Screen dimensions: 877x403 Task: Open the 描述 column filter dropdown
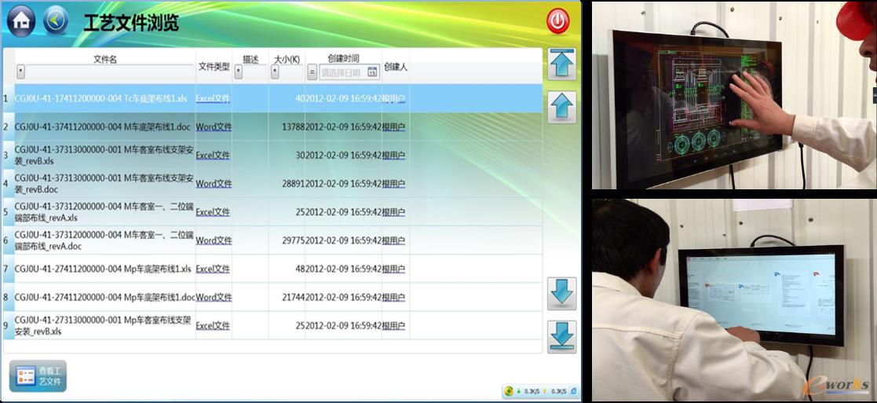(x=239, y=71)
